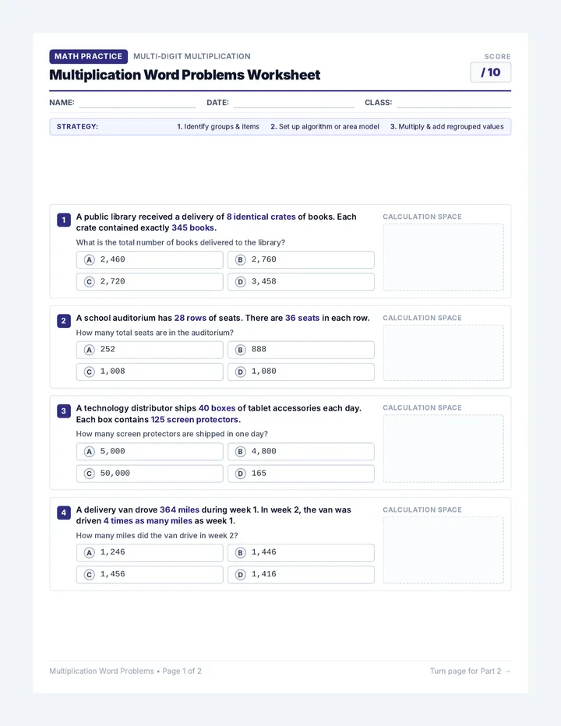Click 'Turn page for Part 2' footer link

tap(470, 671)
